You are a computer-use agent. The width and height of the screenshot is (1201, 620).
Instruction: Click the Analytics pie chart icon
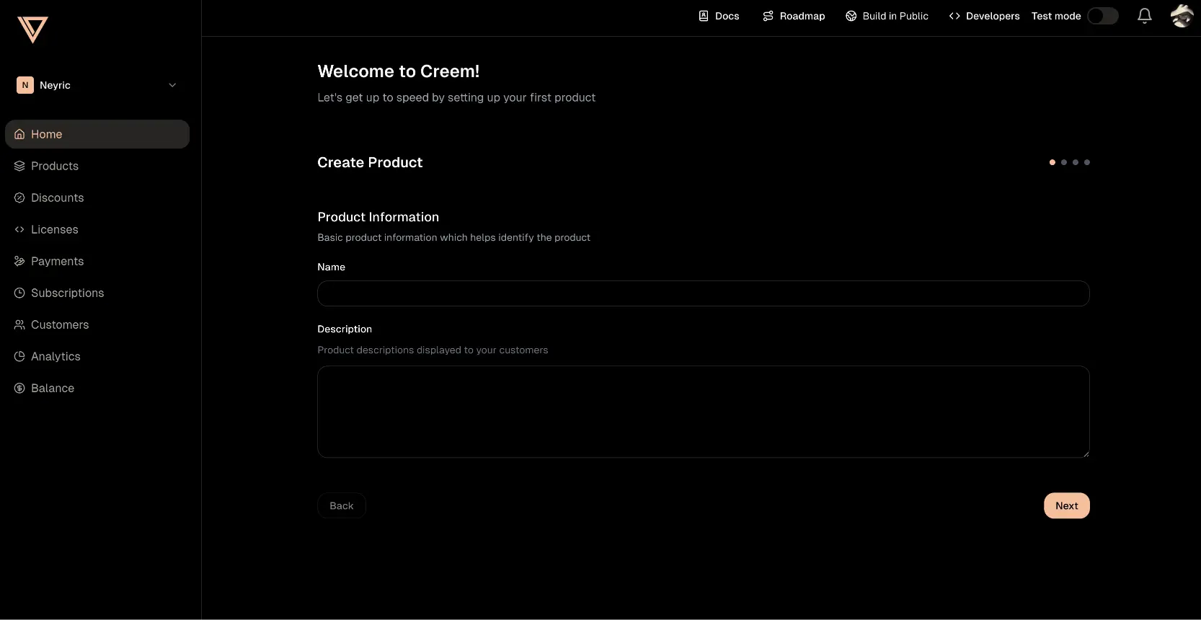point(19,356)
